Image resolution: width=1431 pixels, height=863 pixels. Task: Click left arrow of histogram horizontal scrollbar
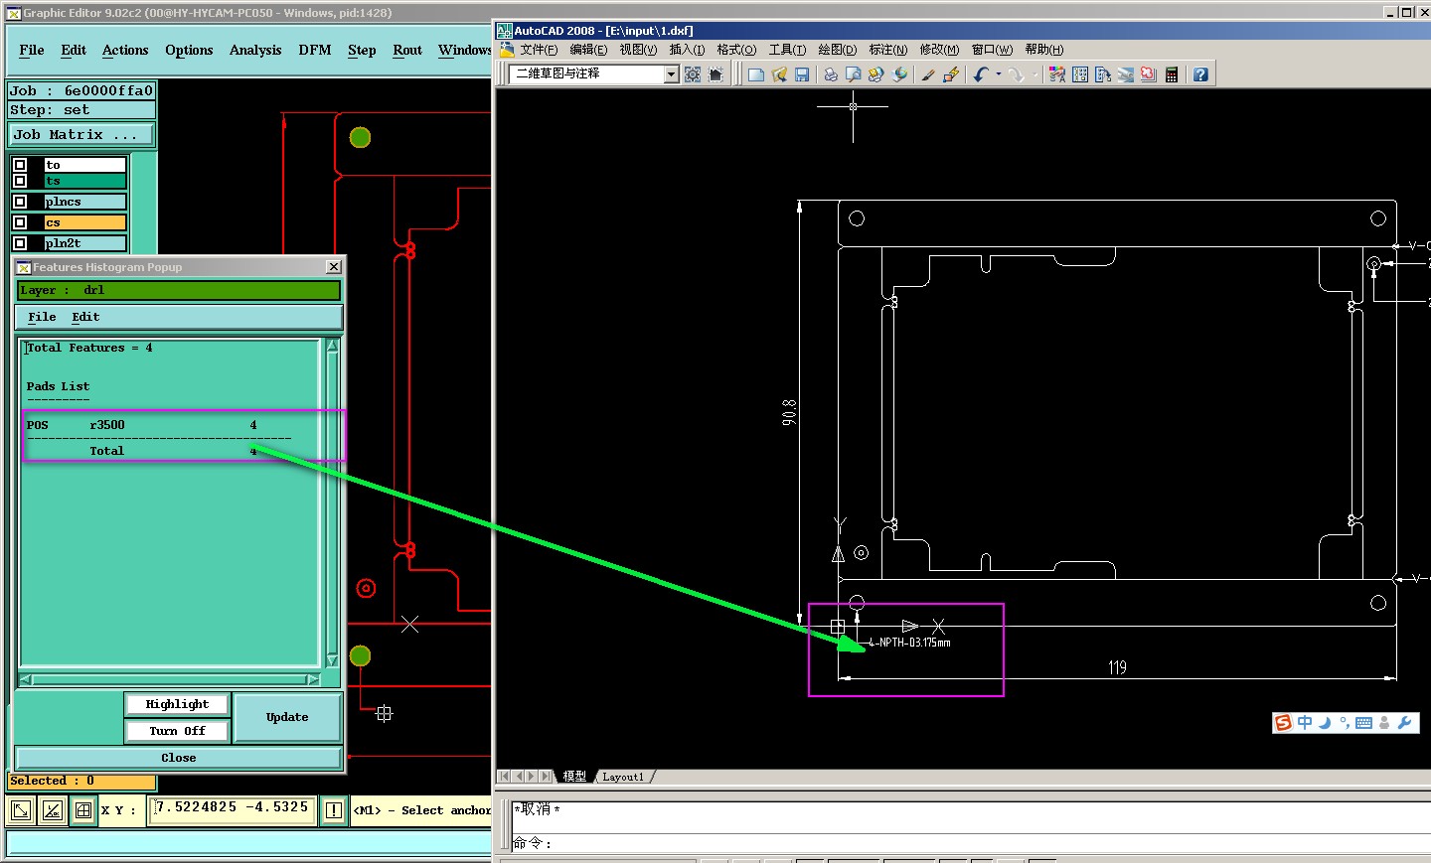click(x=27, y=680)
